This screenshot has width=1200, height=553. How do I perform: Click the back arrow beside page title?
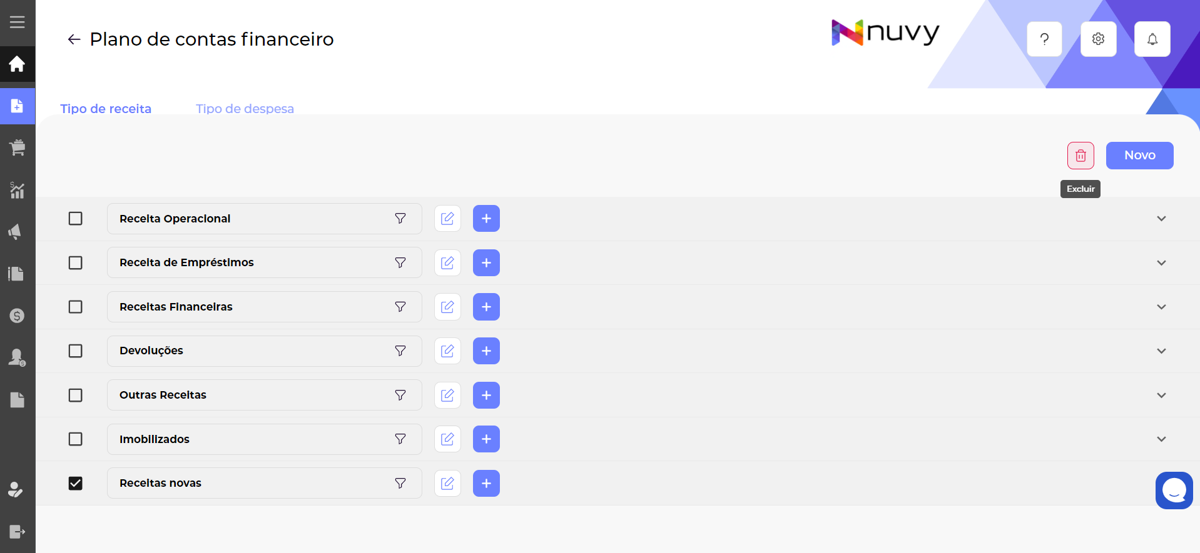pyautogui.click(x=74, y=39)
